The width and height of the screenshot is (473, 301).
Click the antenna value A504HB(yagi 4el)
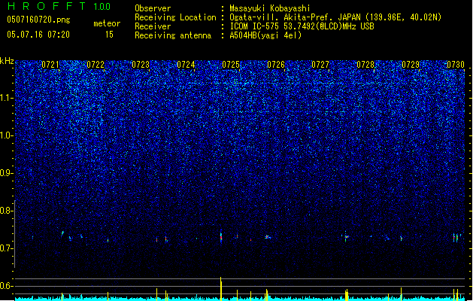pos(265,35)
